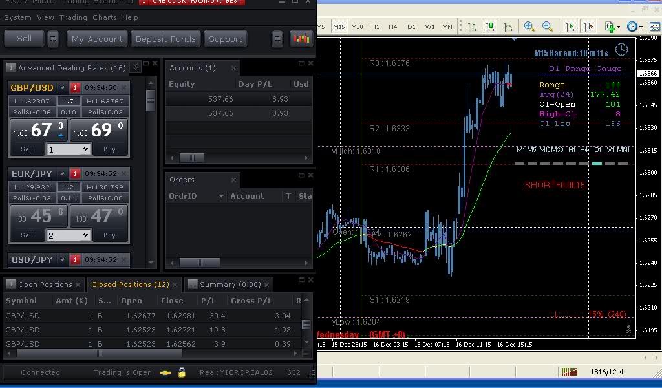Open the Charts menu

click(104, 17)
